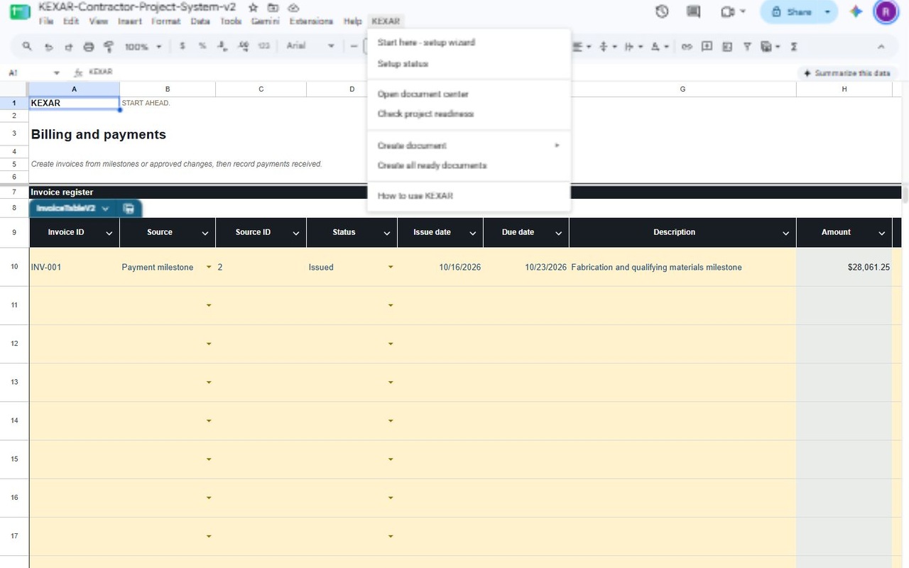Print the spreadsheet
The height and width of the screenshot is (568, 909).
[88, 47]
